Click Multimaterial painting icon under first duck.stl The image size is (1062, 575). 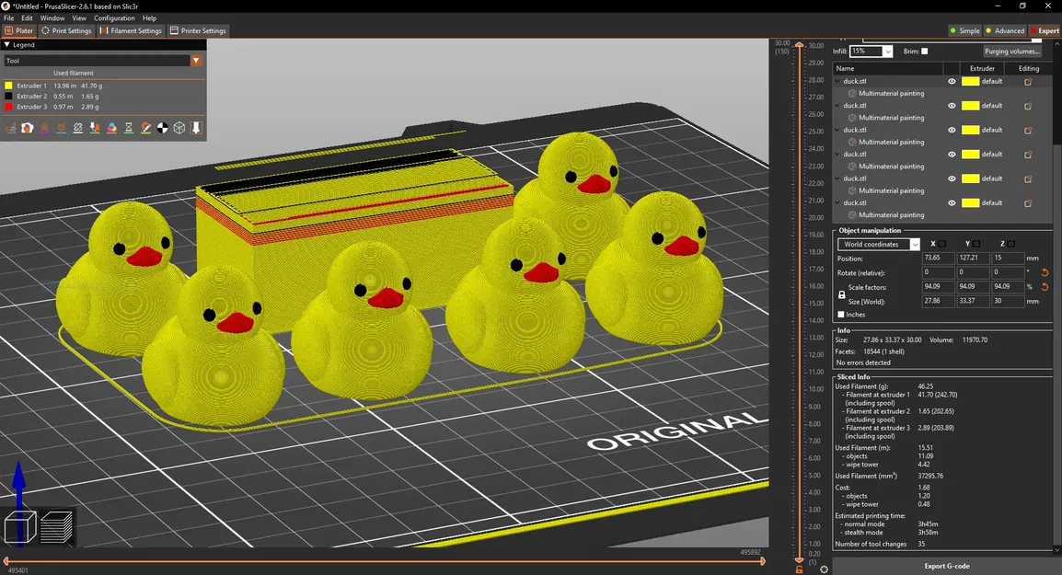[853, 94]
